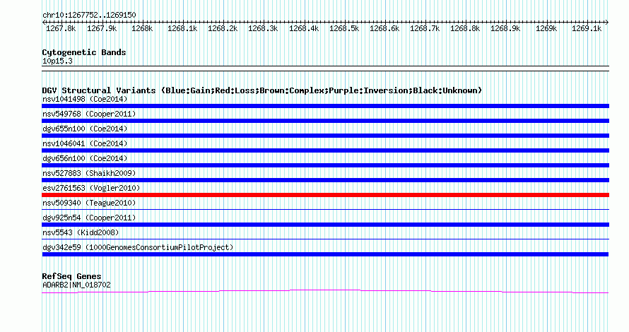The image size is (629, 332).
Task: Open variant dgv925n54 (Cooper2011) label
Action: click(x=89, y=218)
